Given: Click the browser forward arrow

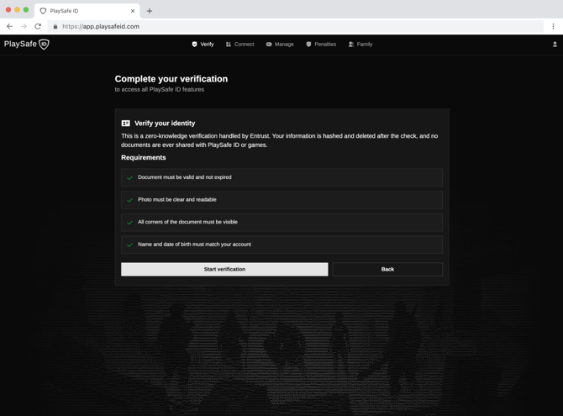Looking at the screenshot, I should coord(24,26).
